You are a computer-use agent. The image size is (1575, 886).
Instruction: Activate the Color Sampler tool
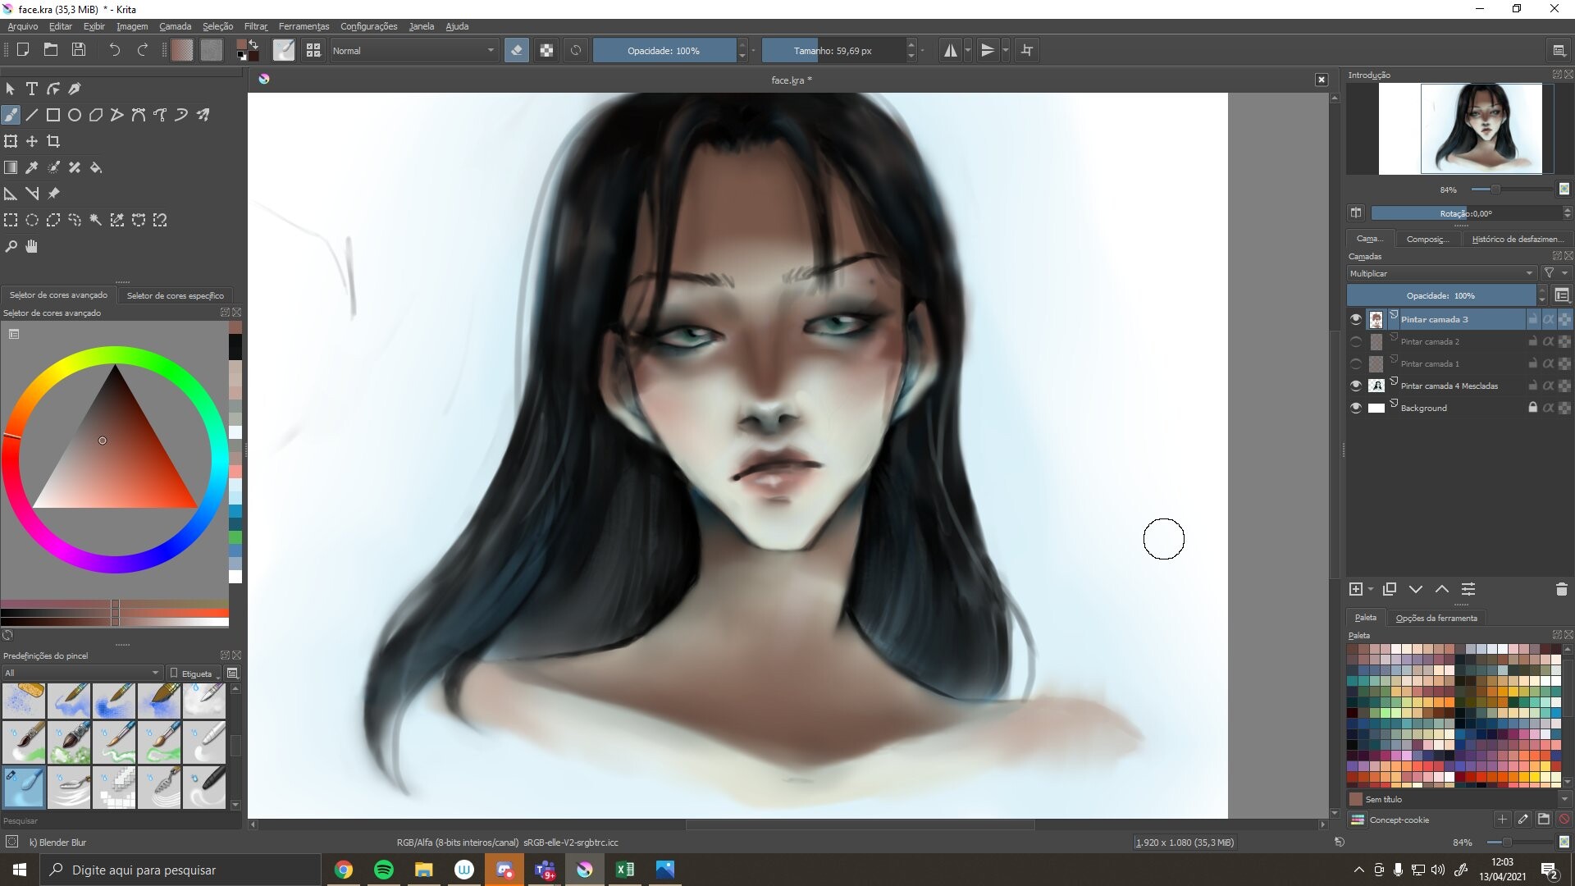31,167
